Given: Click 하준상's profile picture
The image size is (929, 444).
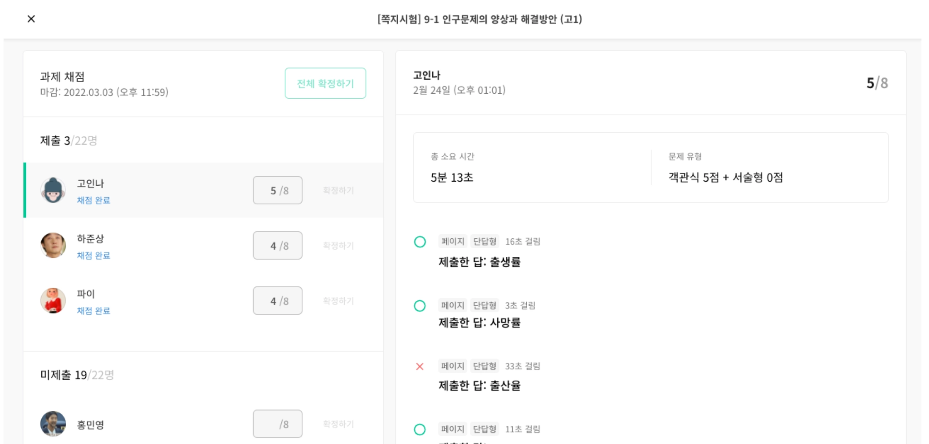Looking at the screenshot, I should (x=53, y=246).
